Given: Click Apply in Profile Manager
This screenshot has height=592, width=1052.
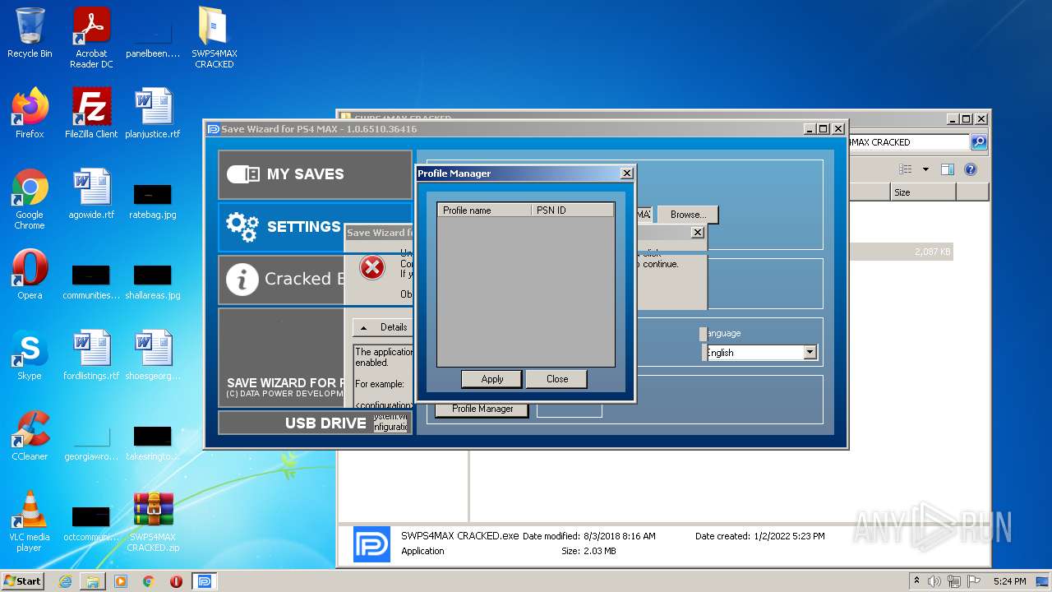Looking at the screenshot, I should coord(491,379).
